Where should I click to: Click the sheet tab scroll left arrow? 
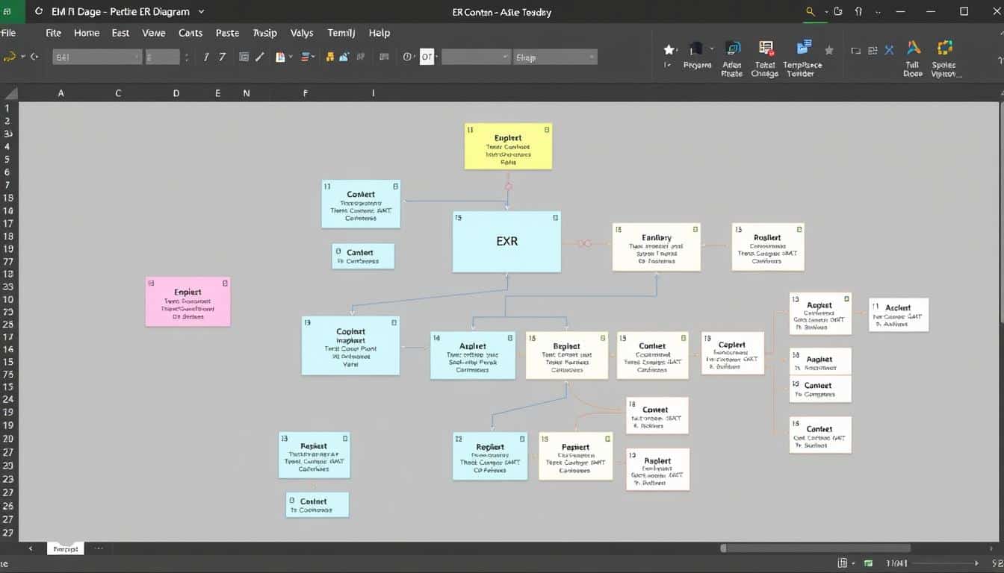[x=31, y=548]
